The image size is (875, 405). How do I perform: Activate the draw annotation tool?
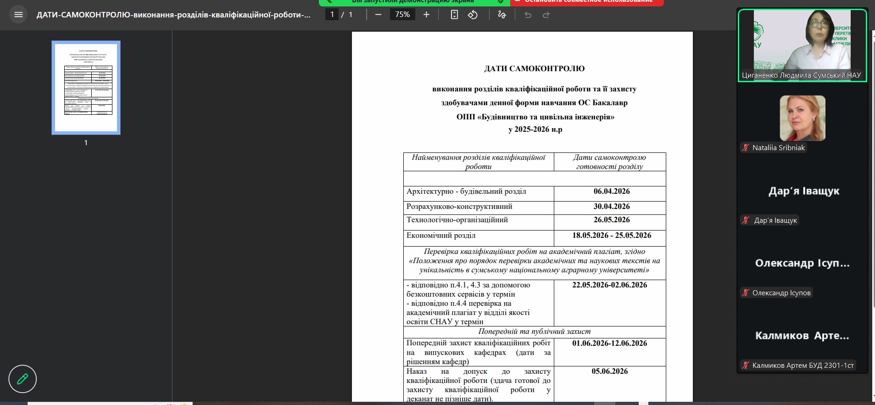(502, 15)
